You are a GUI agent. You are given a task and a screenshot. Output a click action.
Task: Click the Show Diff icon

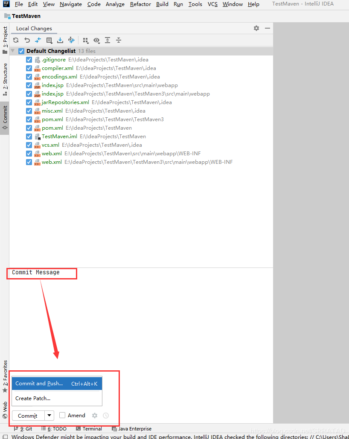point(38,40)
